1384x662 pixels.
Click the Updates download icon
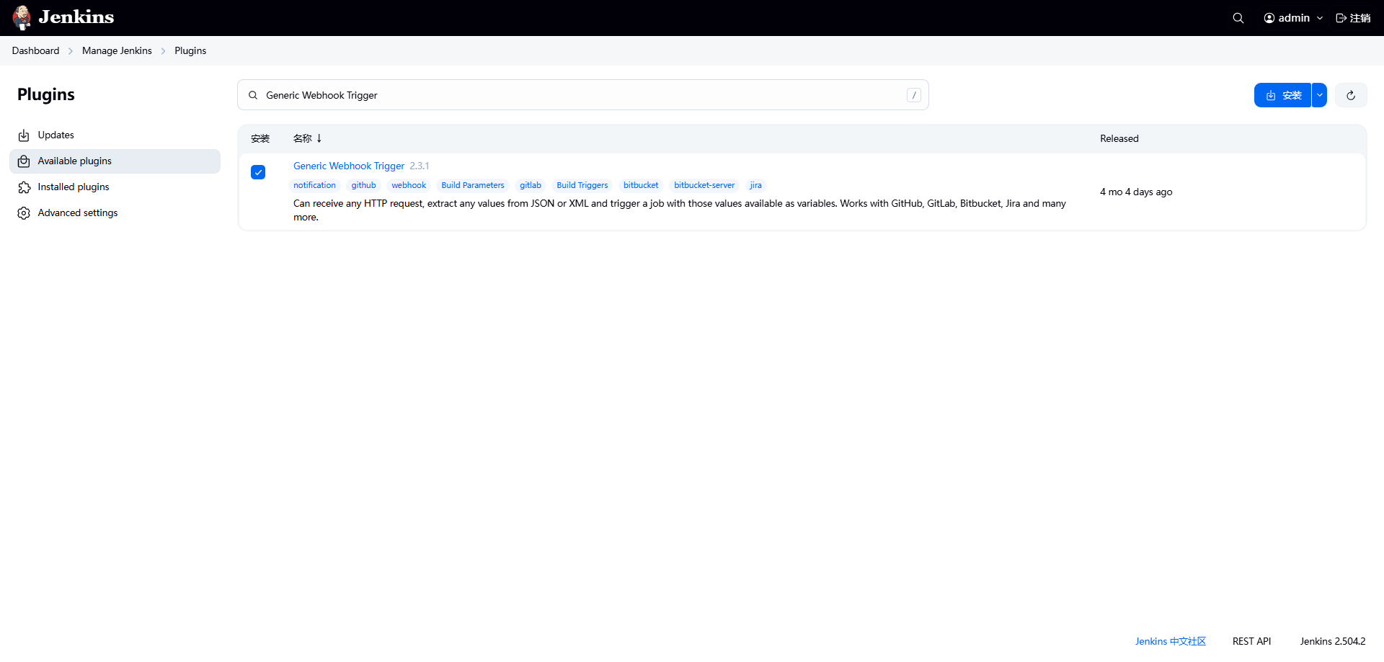coord(24,135)
